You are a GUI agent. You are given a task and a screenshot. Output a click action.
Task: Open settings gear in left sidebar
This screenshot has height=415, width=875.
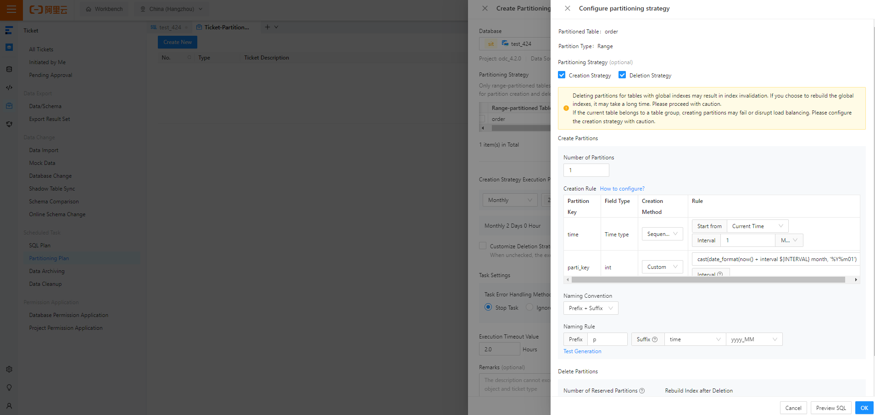9,369
